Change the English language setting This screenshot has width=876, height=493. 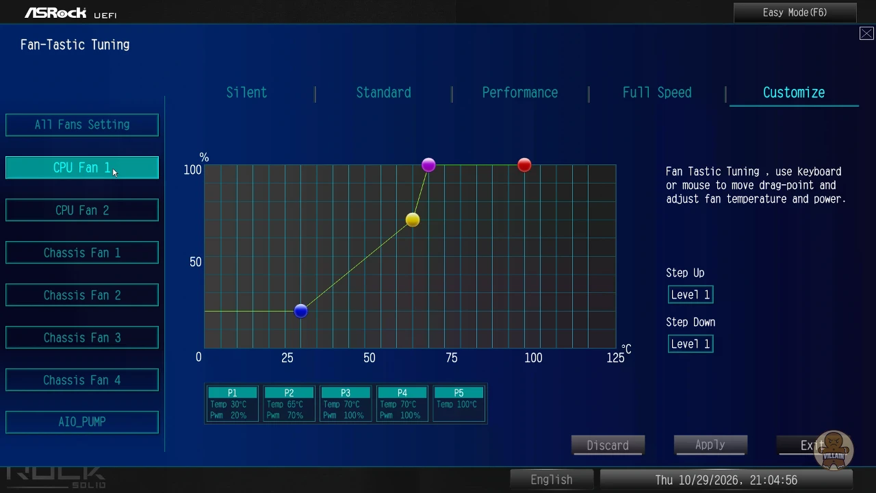pos(552,480)
